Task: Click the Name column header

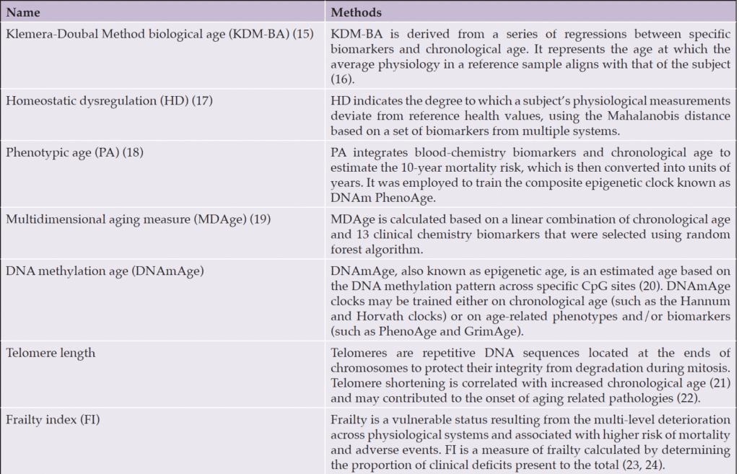Action: [22, 12]
